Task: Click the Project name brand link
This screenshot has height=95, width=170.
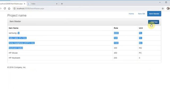Action: 17,15
